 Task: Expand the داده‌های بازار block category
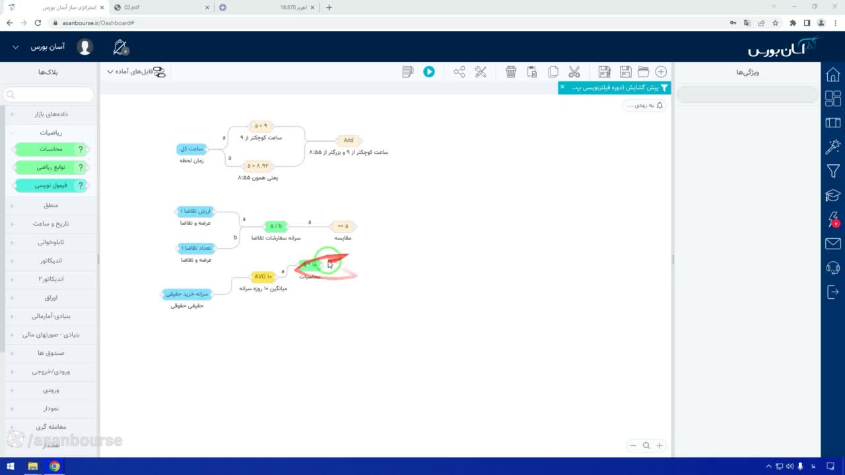(50, 114)
